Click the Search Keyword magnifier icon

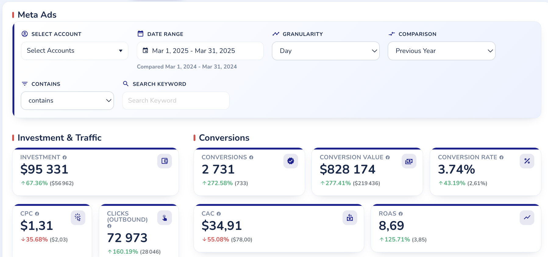tap(126, 83)
